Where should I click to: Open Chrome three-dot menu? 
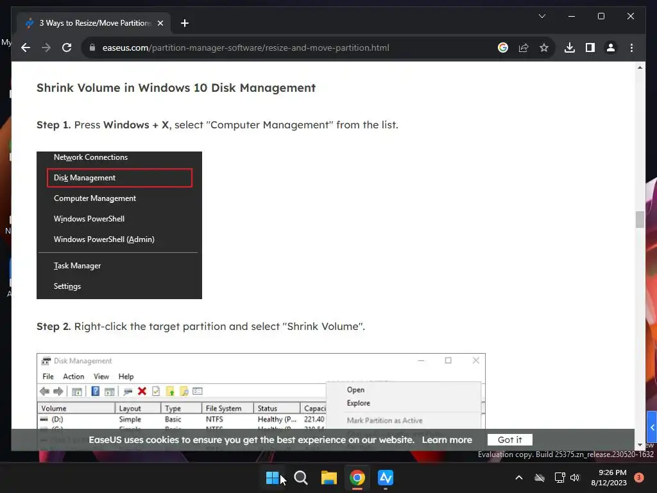point(631,48)
